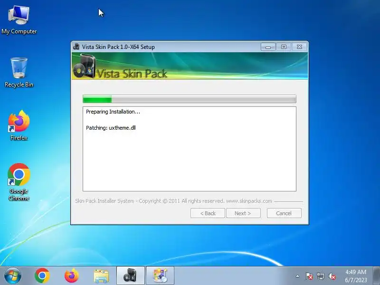Cancel the installation
This screenshot has height=285, width=380.
[284, 213]
